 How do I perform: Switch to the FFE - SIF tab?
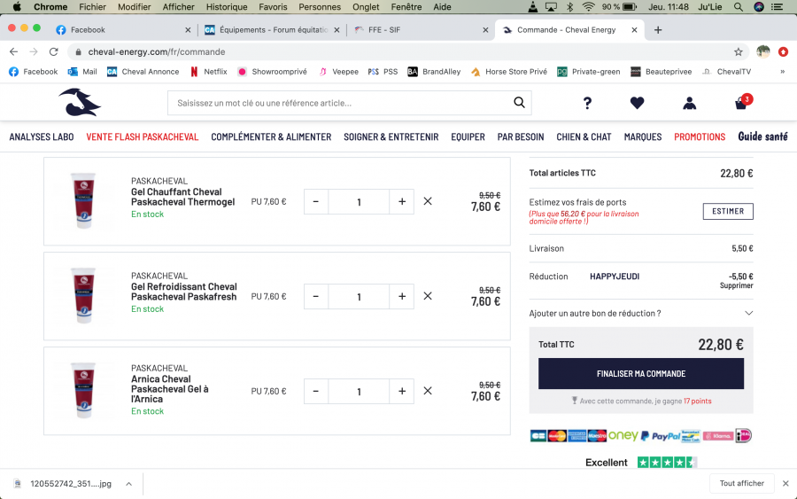[x=416, y=29]
